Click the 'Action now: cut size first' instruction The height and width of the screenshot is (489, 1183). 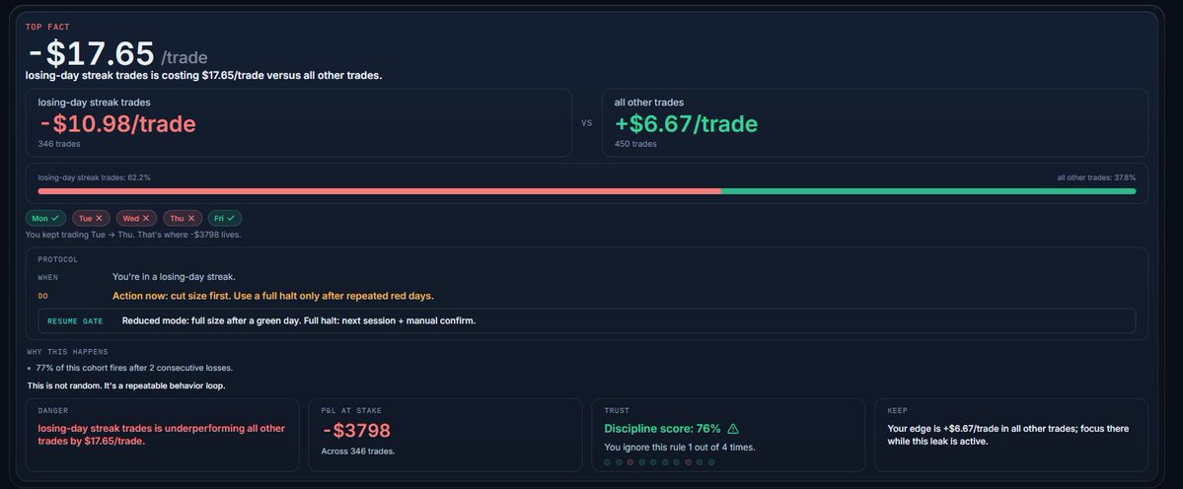(x=273, y=296)
